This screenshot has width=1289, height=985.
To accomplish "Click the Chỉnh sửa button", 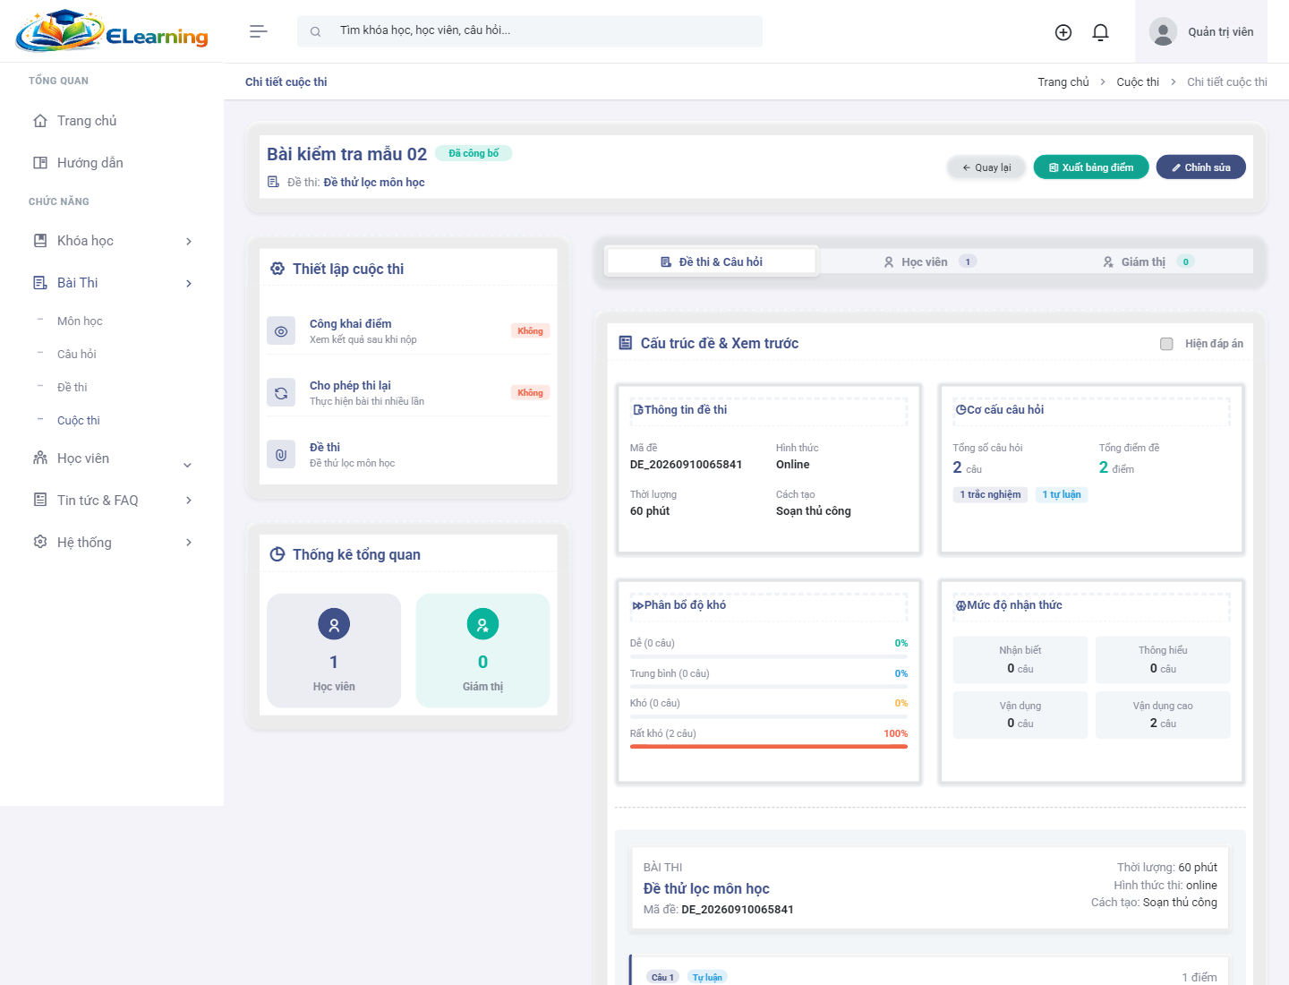I will (1201, 167).
